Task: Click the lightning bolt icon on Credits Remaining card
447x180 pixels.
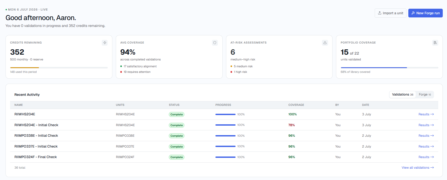Action: point(105,43)
